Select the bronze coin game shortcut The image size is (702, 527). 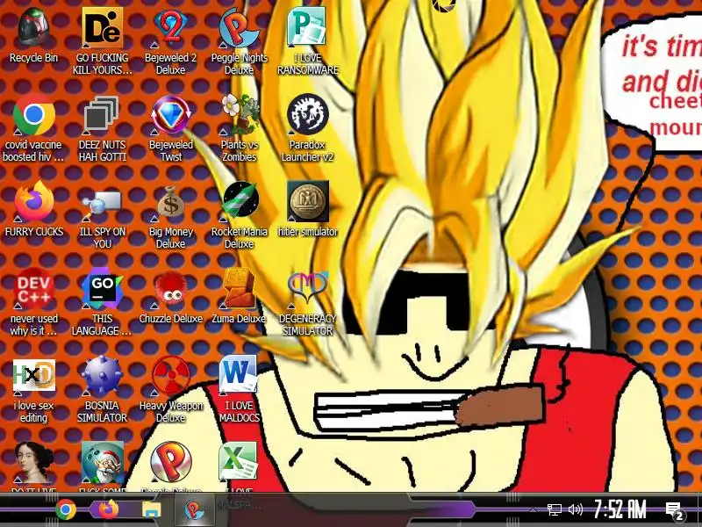308,201
